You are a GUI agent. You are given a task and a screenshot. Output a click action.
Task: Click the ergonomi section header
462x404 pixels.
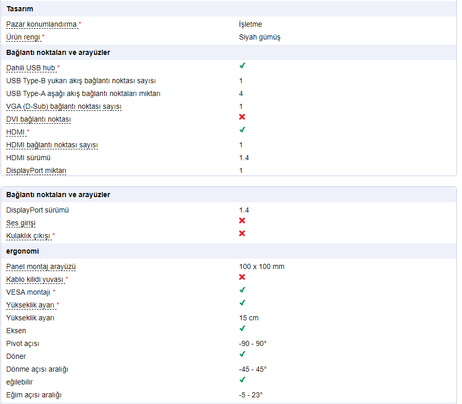pyautogui.click(x=23, y=251)
